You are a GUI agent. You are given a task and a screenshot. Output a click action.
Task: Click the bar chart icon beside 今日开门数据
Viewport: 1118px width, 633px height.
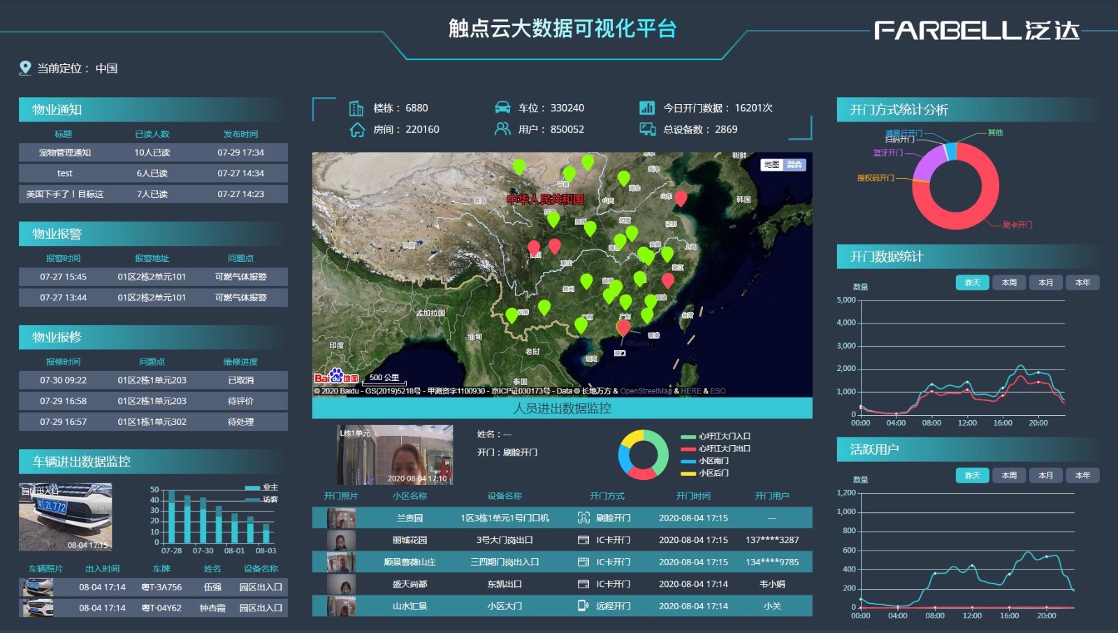[x=647, y=108]
